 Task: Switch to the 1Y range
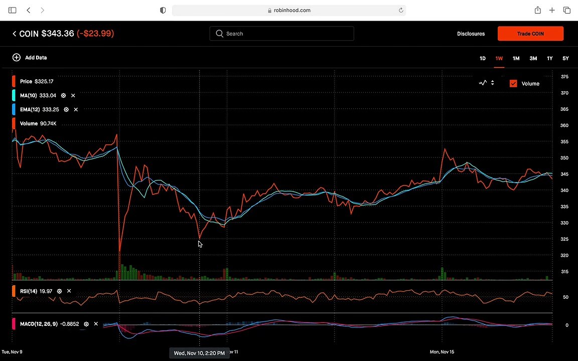[x=549, y=58]
